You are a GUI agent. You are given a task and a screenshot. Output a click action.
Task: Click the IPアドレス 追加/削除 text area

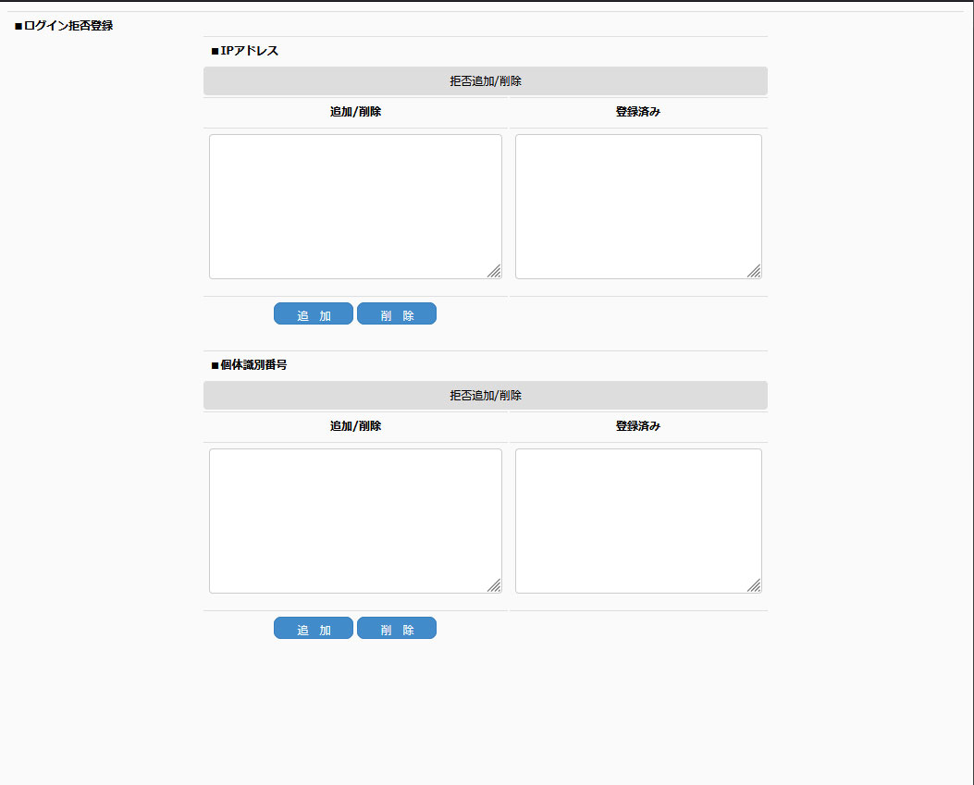[355, 206]
